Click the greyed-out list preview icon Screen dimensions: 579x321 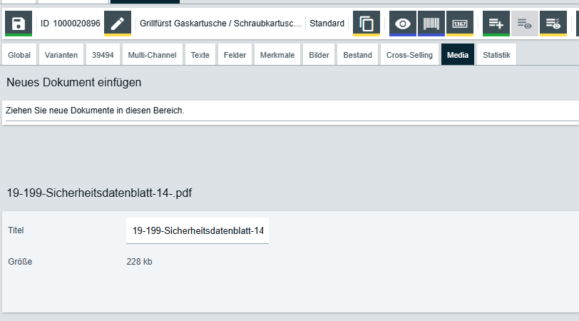(525, 24)
